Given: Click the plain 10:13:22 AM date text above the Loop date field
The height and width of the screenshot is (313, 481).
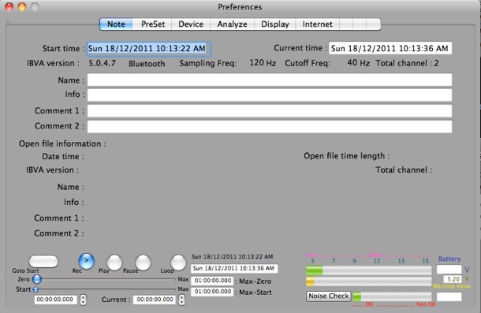Looking at the screenshot, I should tap(232, 256).
